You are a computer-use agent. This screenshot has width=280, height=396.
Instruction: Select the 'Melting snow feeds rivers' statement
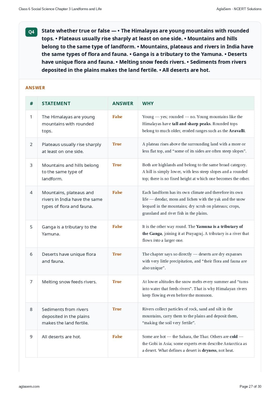click(x=69, y=282)
